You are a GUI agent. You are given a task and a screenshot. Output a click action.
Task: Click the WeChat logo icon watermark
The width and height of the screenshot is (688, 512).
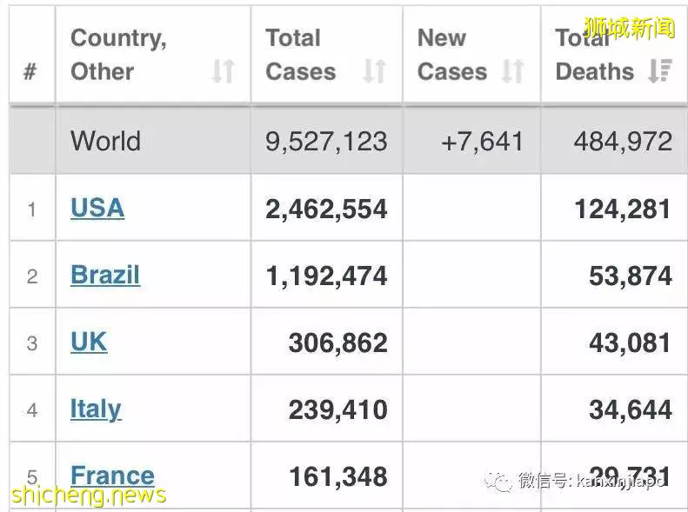click(x=498, y=482)
